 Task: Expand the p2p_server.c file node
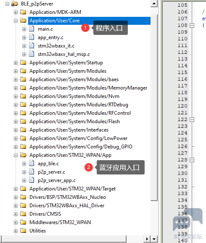[24, 172]
